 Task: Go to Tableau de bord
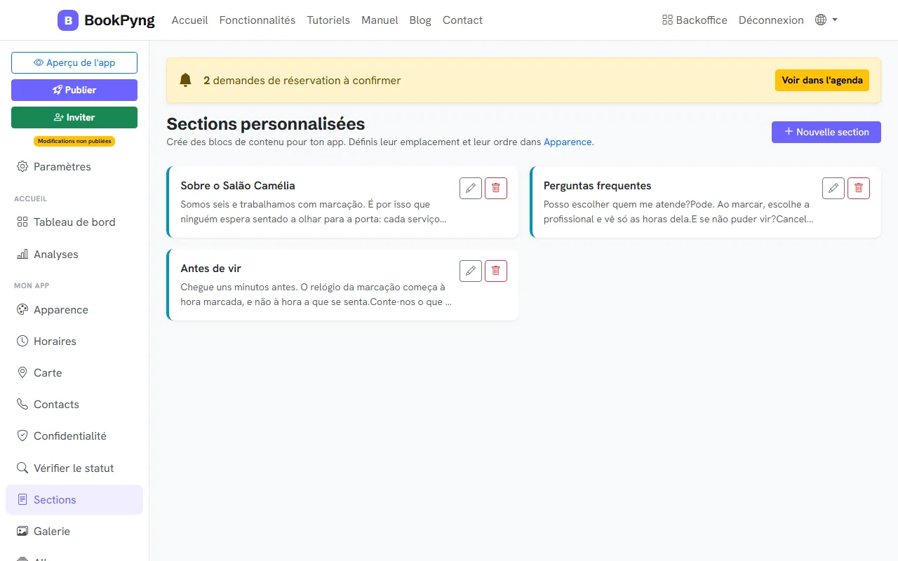(74, 222)
